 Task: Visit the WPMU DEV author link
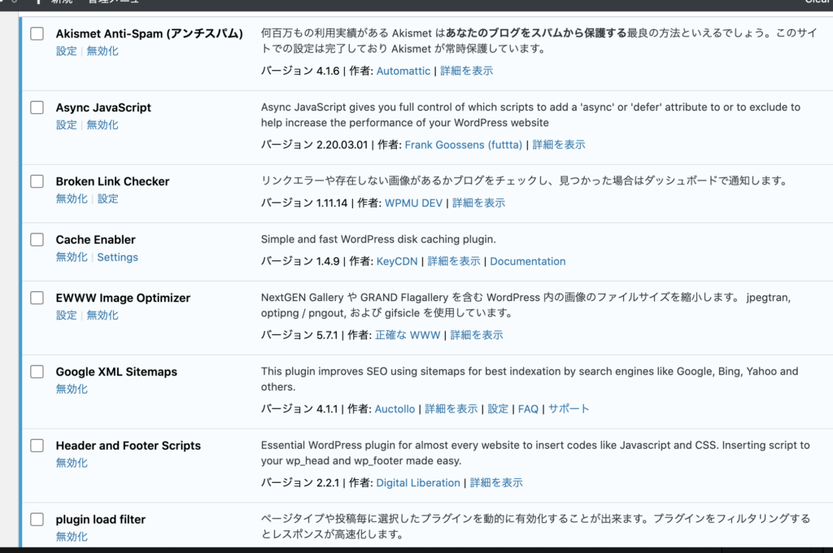[413, 203]
